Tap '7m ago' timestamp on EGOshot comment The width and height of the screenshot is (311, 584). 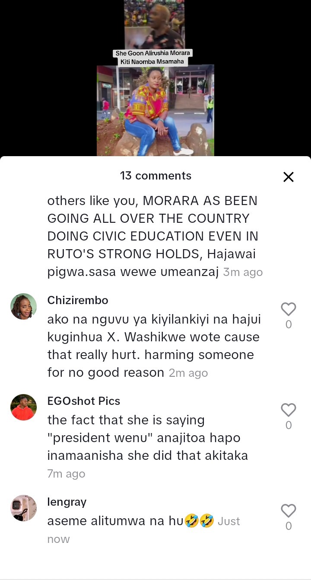point(66,474)
